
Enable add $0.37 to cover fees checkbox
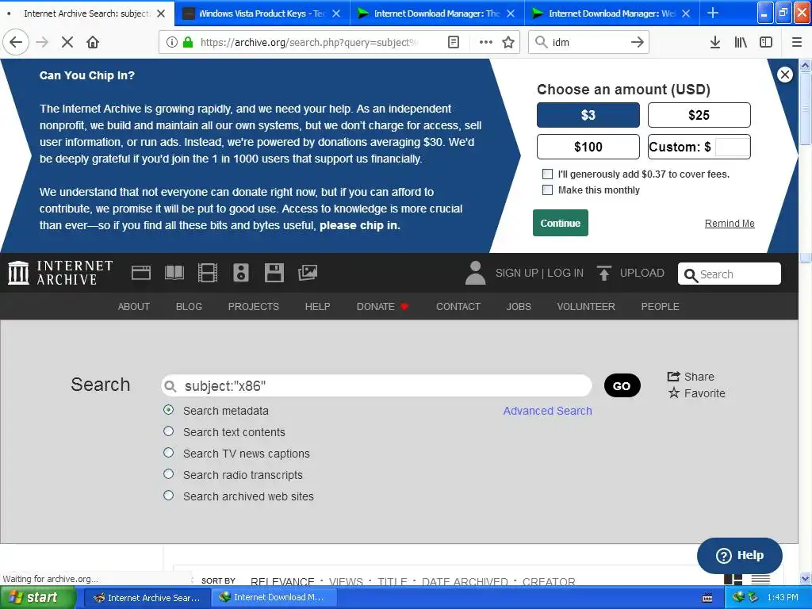pyautogui.click(x=547, y=174)
